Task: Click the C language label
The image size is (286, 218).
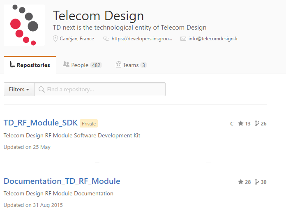Action: (x=232, y=124)
